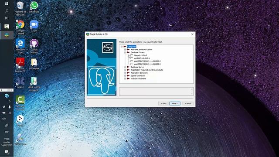279x157 pixels.
Task: Open the bottom desktop scanner-style shortcut
Action: (20, 140)
